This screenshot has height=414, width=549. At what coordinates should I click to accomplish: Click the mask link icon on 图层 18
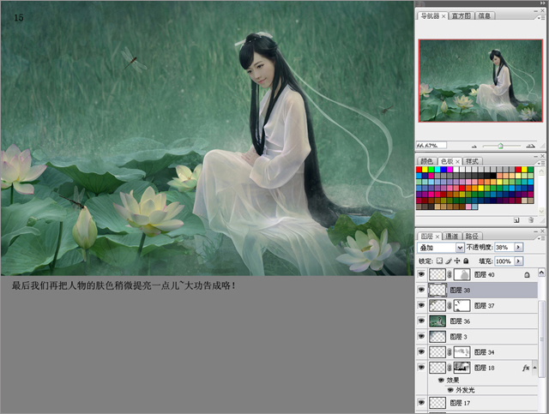pyautogui.click(x=449, y=368)
